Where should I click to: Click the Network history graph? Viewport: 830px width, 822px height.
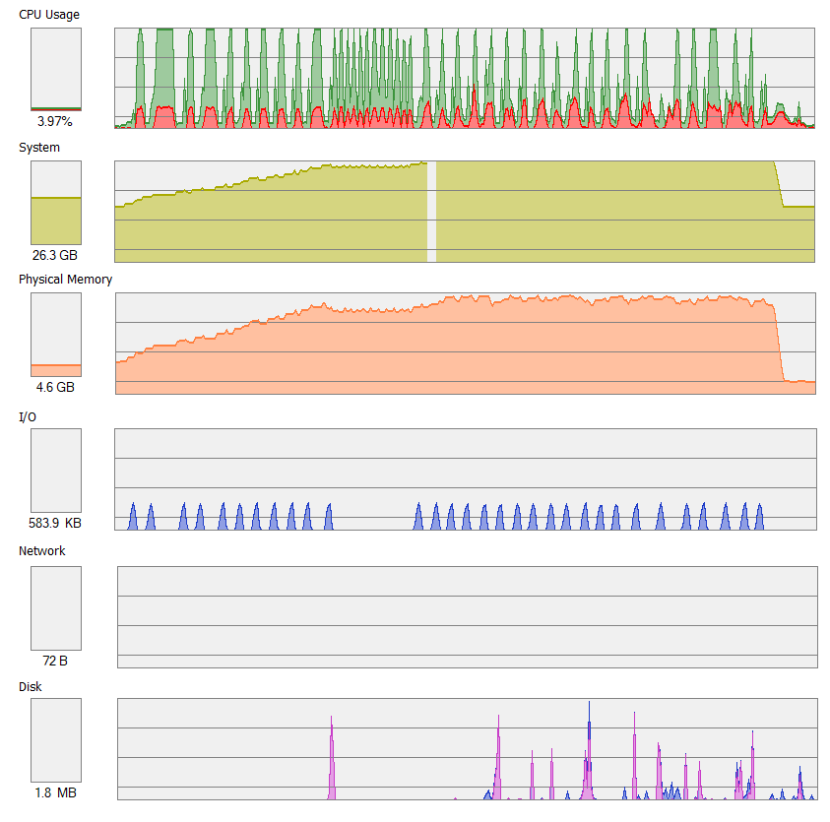(467, 616)
